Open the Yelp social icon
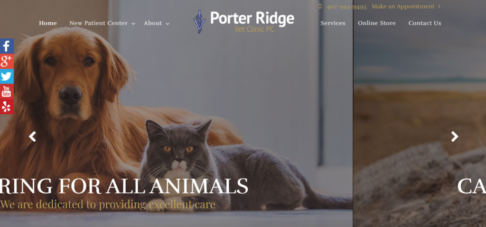486x227 pixels. pos(7,107)
